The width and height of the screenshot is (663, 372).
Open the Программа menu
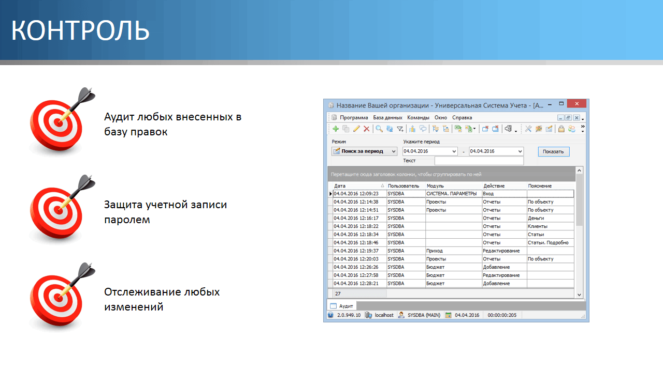(x=354, y=117)
